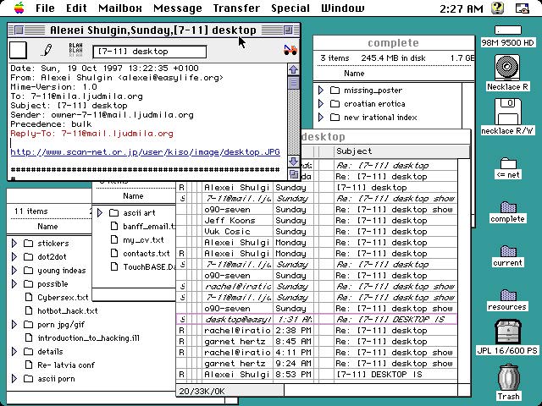Click the help question mark menu icon

point(497,8)
